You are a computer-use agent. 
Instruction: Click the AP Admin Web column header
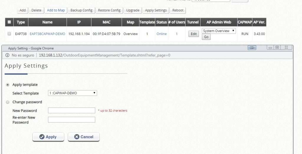click(x=219, y=22)
